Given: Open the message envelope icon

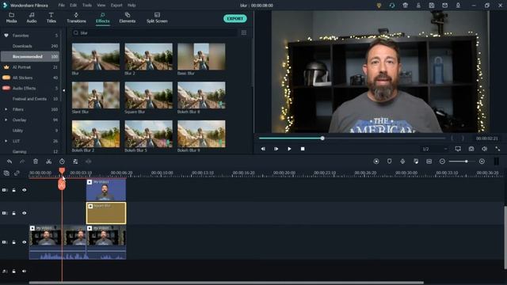Looking at the screenshot, I should (445, 6).
